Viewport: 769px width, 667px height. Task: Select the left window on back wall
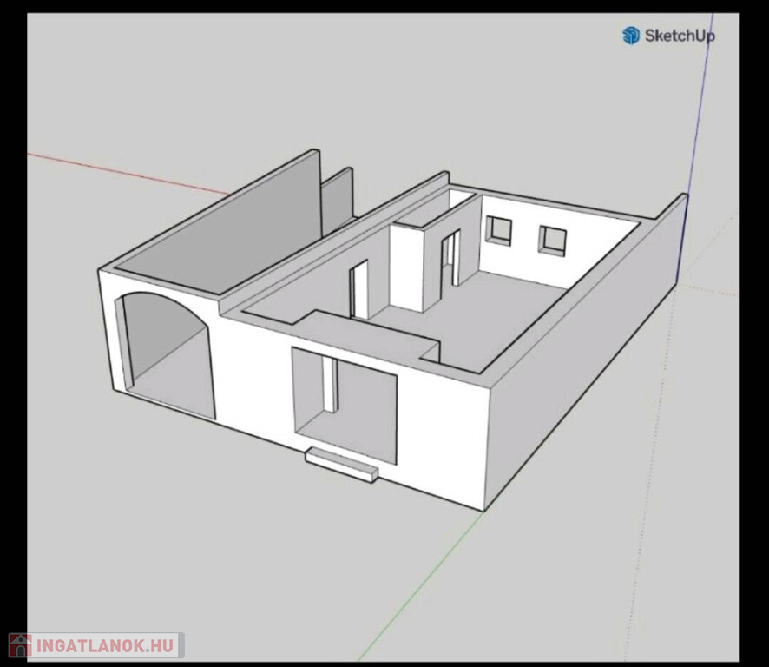click(499, 229)
